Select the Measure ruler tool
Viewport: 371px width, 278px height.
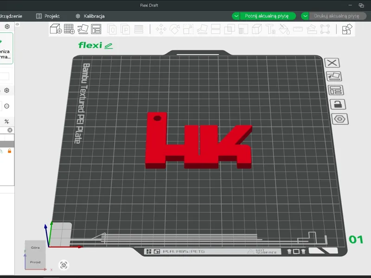tap(298, 29)
